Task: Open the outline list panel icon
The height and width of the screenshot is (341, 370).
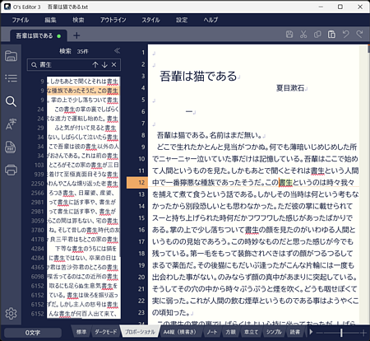Action: tap(11, 78)
